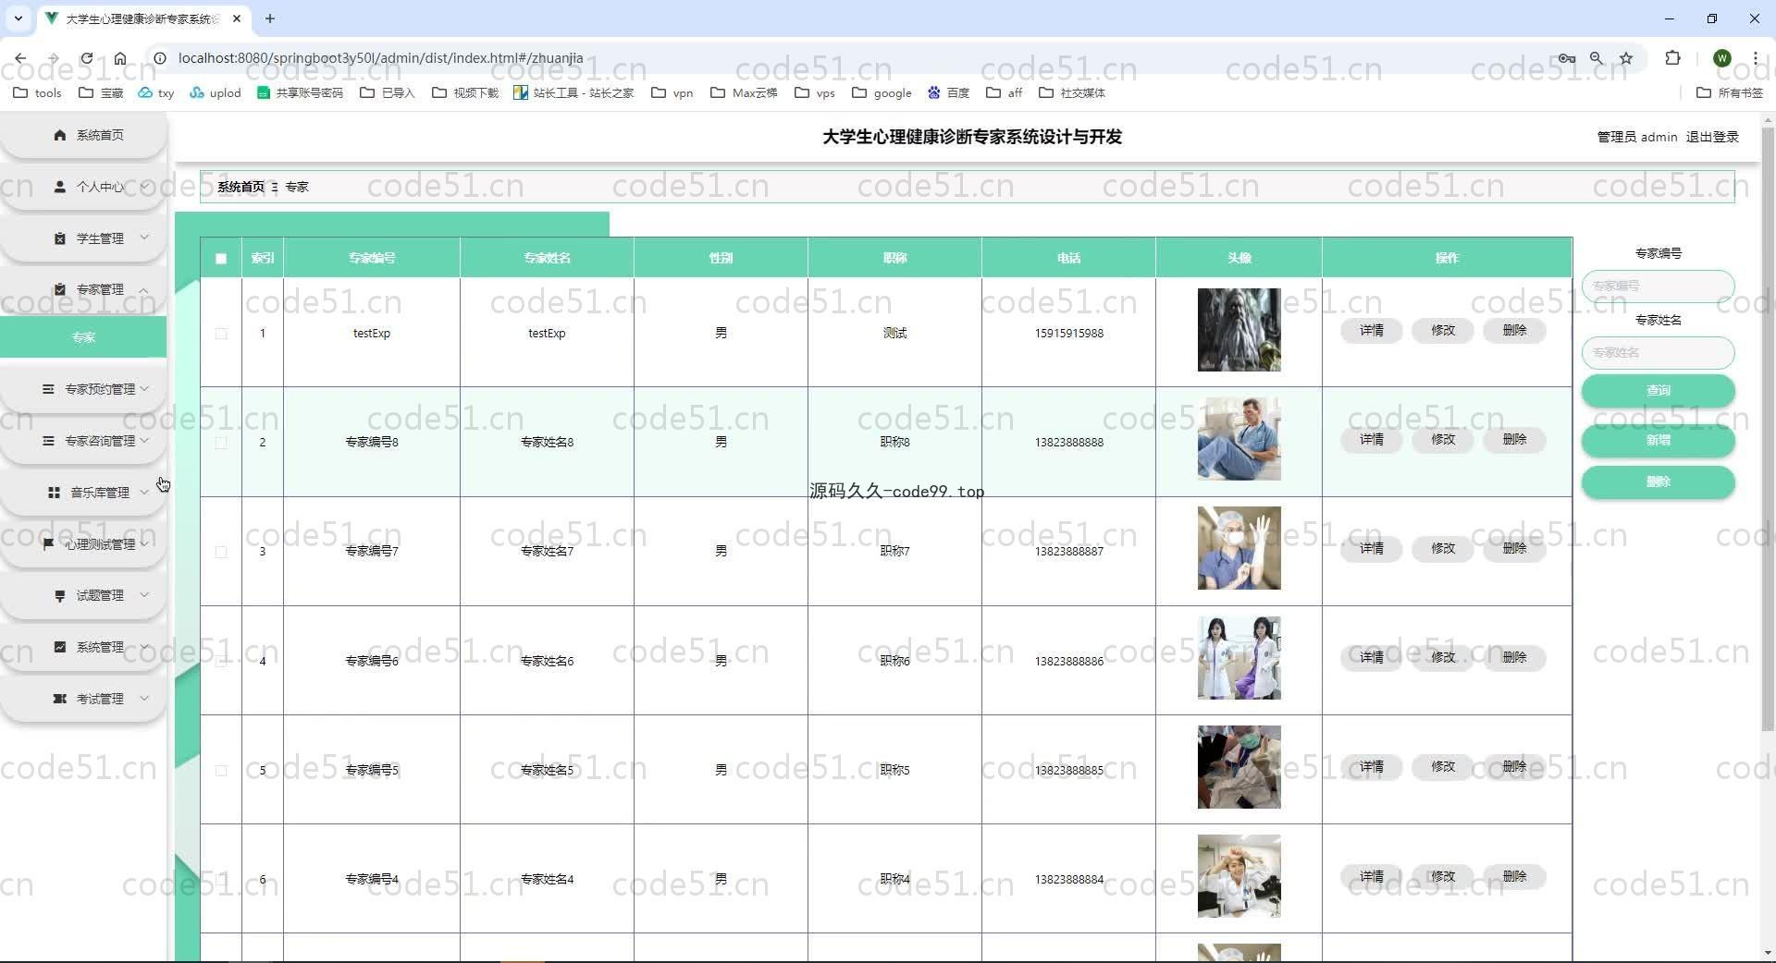Click the camera icon beside 考试管理
The image size is (1776, 963).
point(60,699)
